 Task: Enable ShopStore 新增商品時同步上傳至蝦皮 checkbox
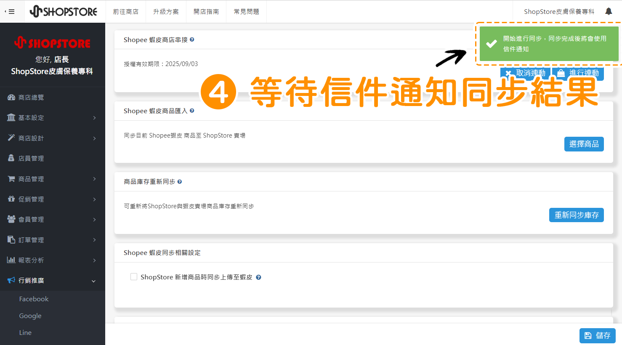click(134, 277)
